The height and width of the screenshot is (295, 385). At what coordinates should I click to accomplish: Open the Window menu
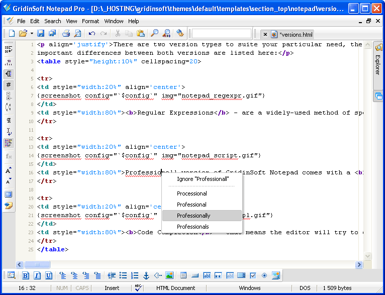(x=114, y=21)
